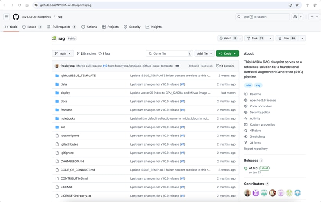Watch the repository
This screenshot has width=321, height=202.
click(227, 38)
